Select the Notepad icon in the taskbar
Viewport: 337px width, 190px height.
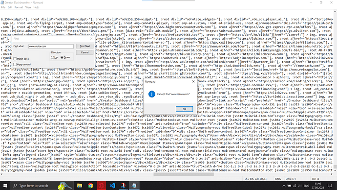click(x=134, y=186)
